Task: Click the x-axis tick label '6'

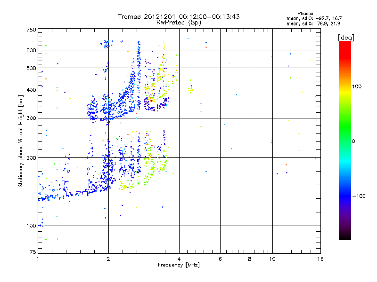Action: (x=221, y=259)
